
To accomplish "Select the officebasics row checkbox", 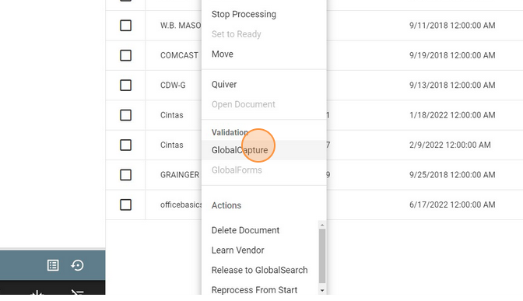I will coord(126,205).
